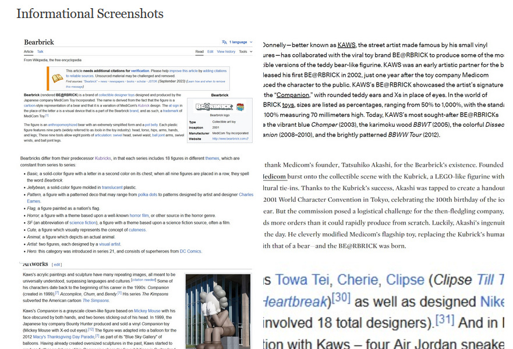
Task: Click the 'anthropomorphized' link
Action: (x=63, y=125)
